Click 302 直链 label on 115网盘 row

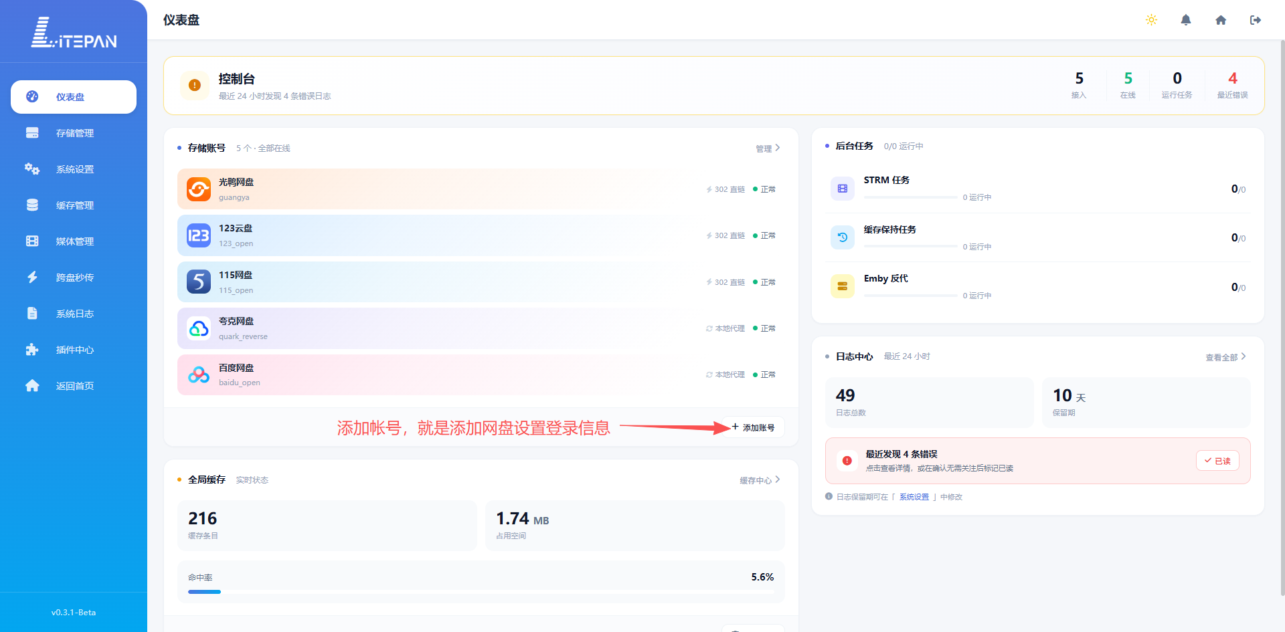tap(725, 282)
